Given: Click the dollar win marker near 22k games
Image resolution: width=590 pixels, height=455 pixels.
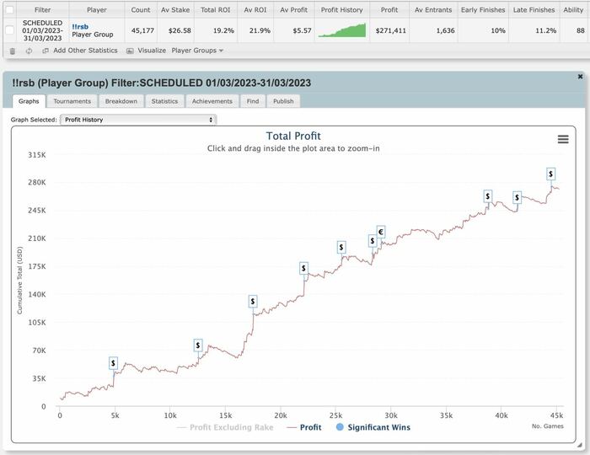Looking at the screenshot, I should [303, 268].
